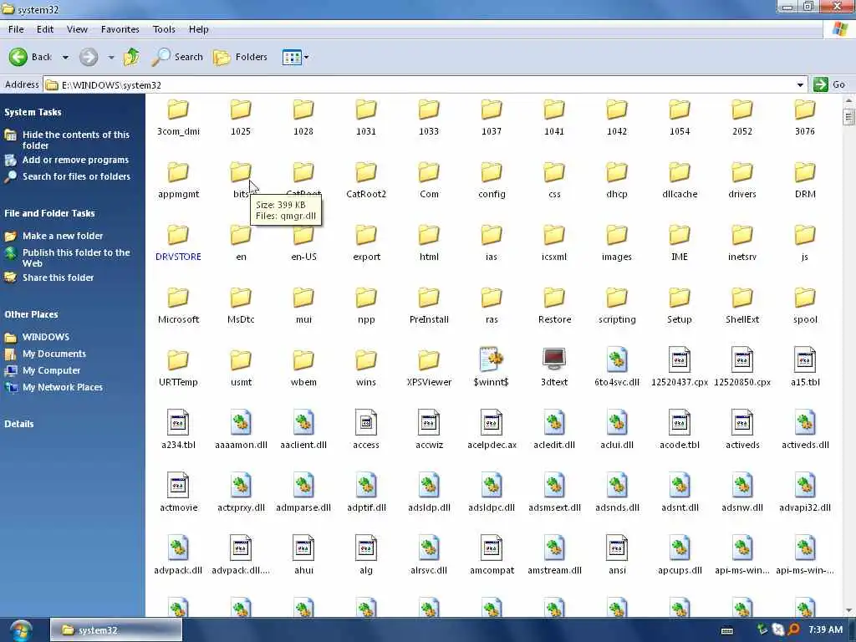
Task: Click the vertical scrollbar thumb
Action: [848, 117]
